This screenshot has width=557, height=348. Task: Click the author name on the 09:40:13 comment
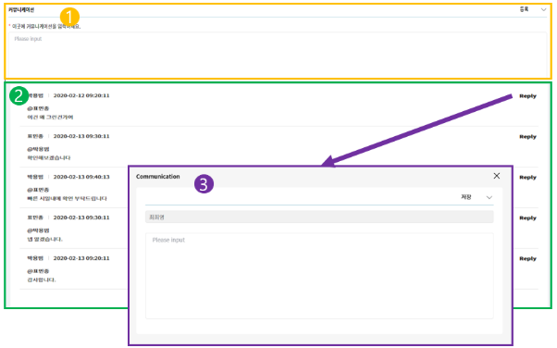point(35,177)
